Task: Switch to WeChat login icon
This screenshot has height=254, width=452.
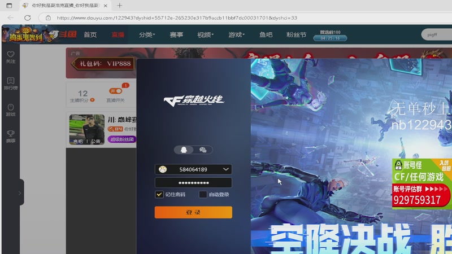Action: coord(203,150)
